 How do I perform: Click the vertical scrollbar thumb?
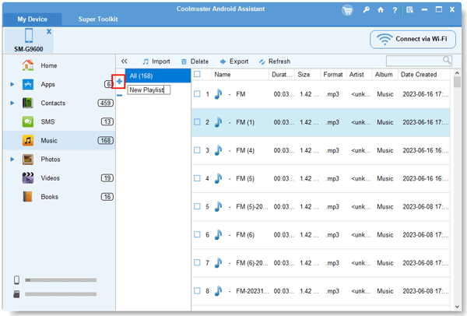(x=457, y=82)
